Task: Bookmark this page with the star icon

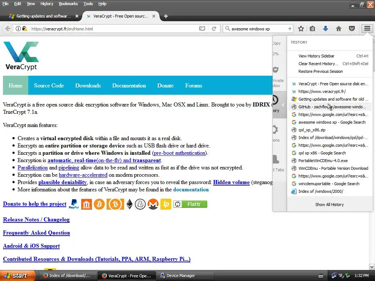Action: 301,29
